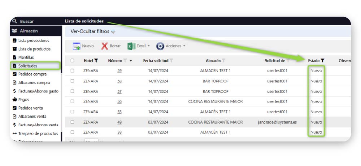Open request number 58 link
This screenshot has height=166, width=361.
(x=119, y=81)
